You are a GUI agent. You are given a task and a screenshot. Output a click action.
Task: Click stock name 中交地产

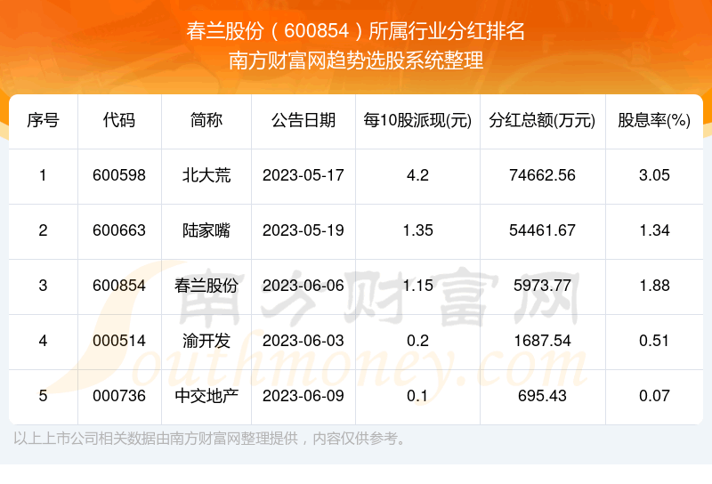(x=206, y=396)
